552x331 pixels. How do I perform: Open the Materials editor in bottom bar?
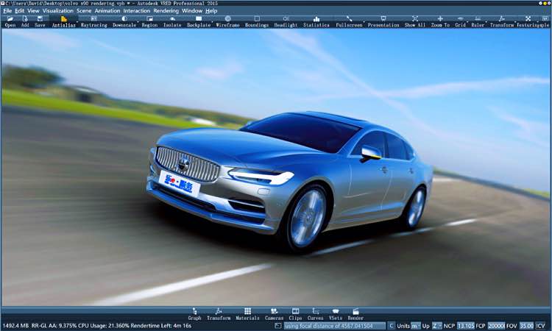pos(247,314)
